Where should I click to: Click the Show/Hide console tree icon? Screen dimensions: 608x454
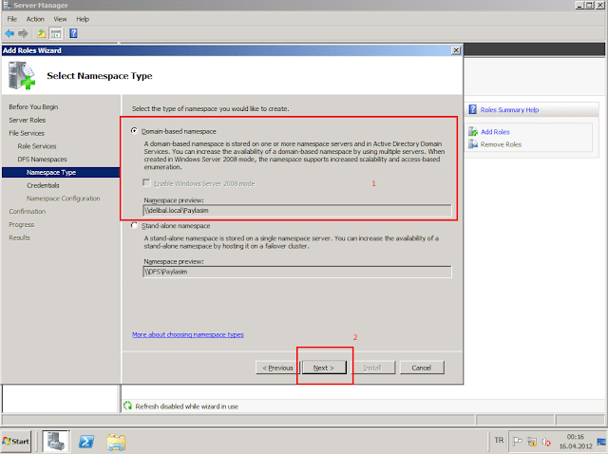point(56,33)
